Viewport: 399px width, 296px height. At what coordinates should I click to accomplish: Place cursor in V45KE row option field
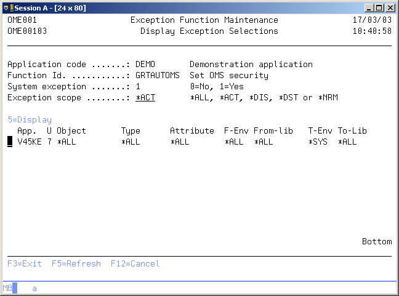point(10,142)
